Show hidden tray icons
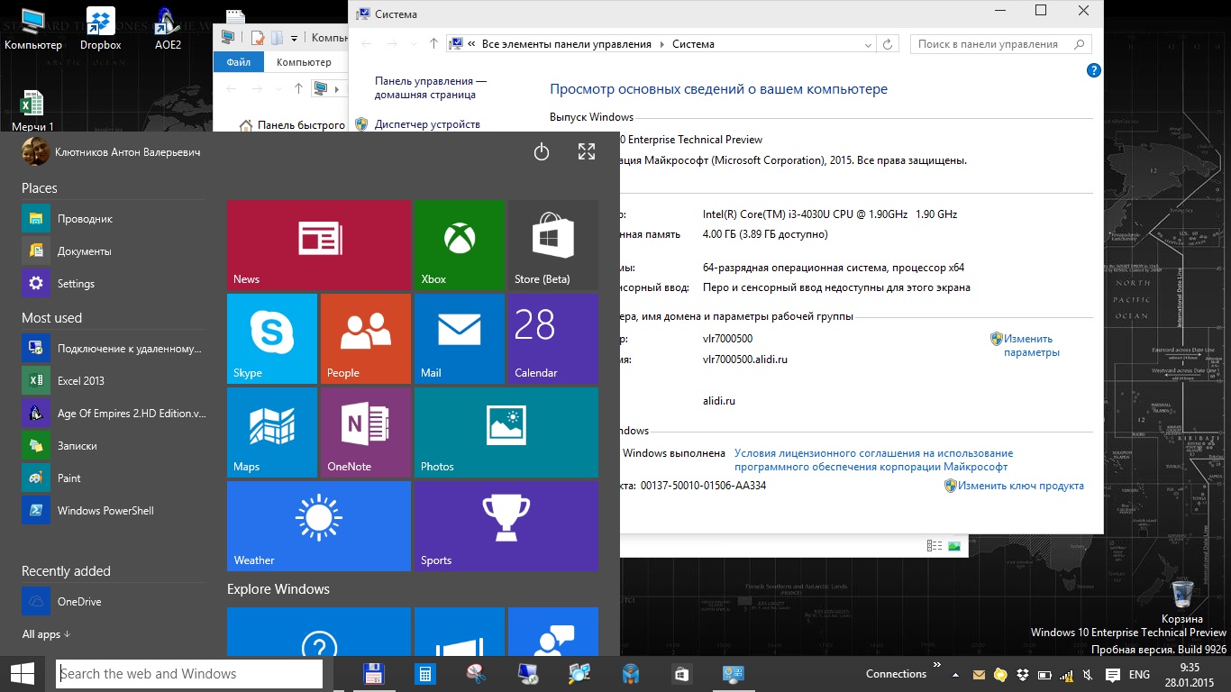1231x692 pixels. (x=957, y=674)
